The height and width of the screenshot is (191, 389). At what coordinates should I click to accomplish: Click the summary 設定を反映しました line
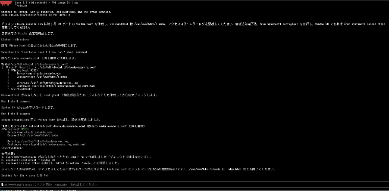pyautogui.click(x=51, y=120)
